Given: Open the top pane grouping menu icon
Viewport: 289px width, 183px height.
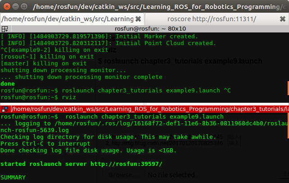Looking at the screenshot, I should tap(5, 29).
